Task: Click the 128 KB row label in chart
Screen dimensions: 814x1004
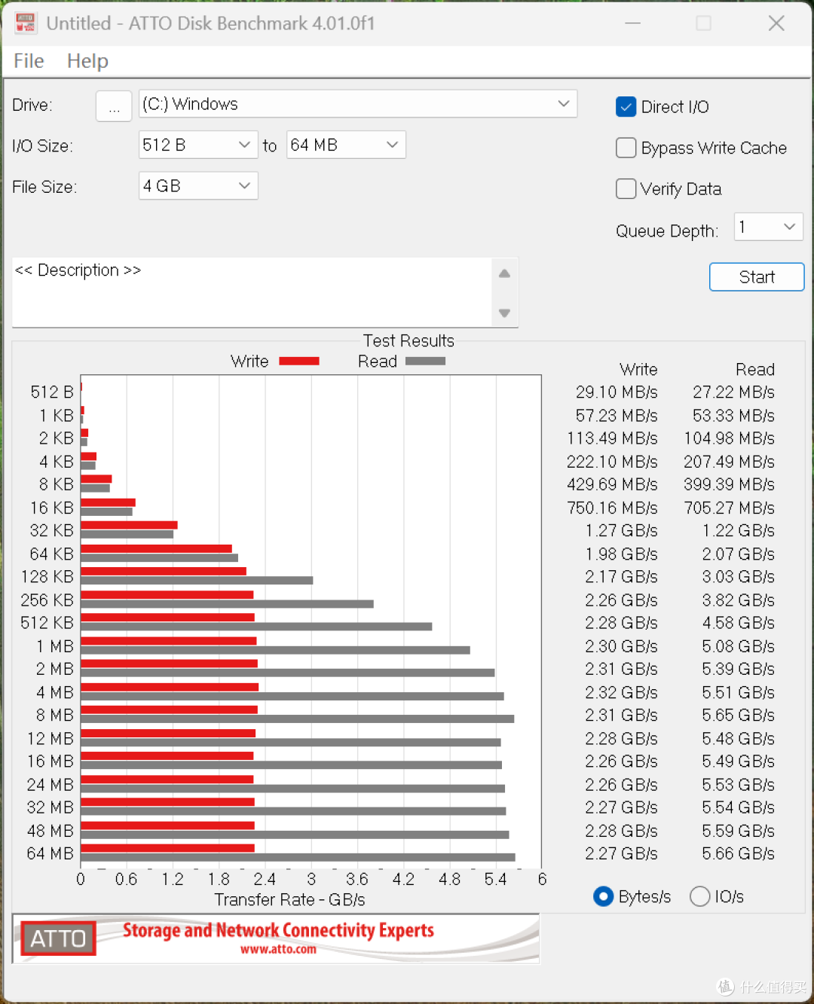Action: coord(47,577)
